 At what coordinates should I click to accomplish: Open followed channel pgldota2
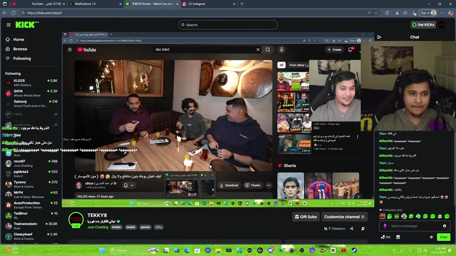[x=31, y=174]
